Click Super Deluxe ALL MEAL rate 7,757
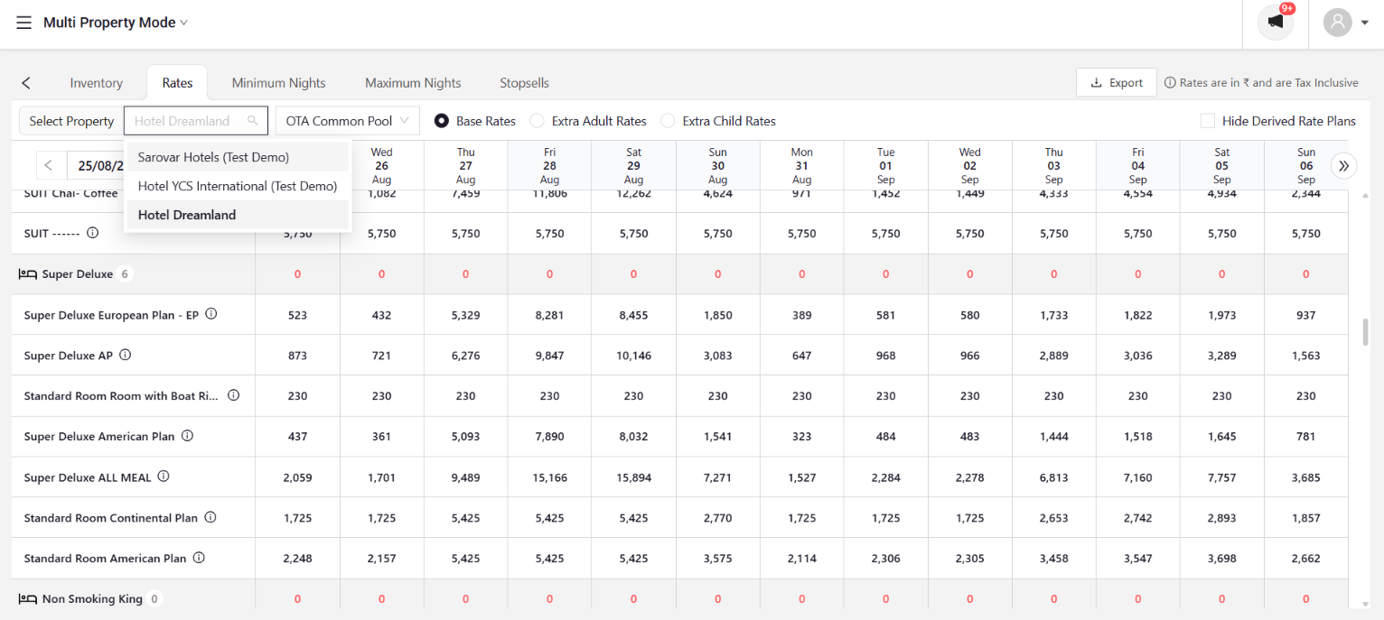Image resolution: width=1384 pixels, height=620 pixels. click(x=1222, y=477)
